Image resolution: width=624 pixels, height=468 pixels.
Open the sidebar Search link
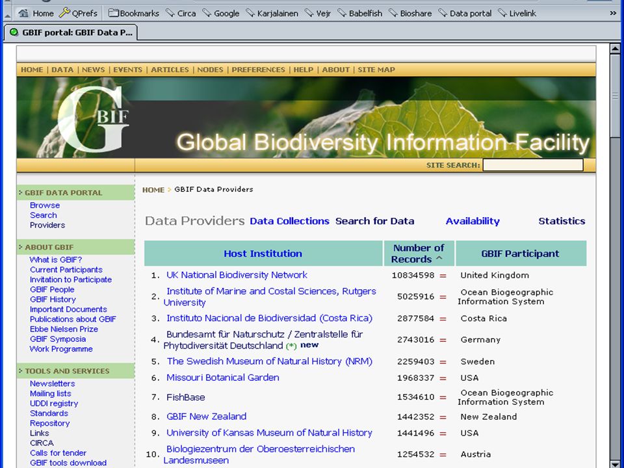(44, 215)
